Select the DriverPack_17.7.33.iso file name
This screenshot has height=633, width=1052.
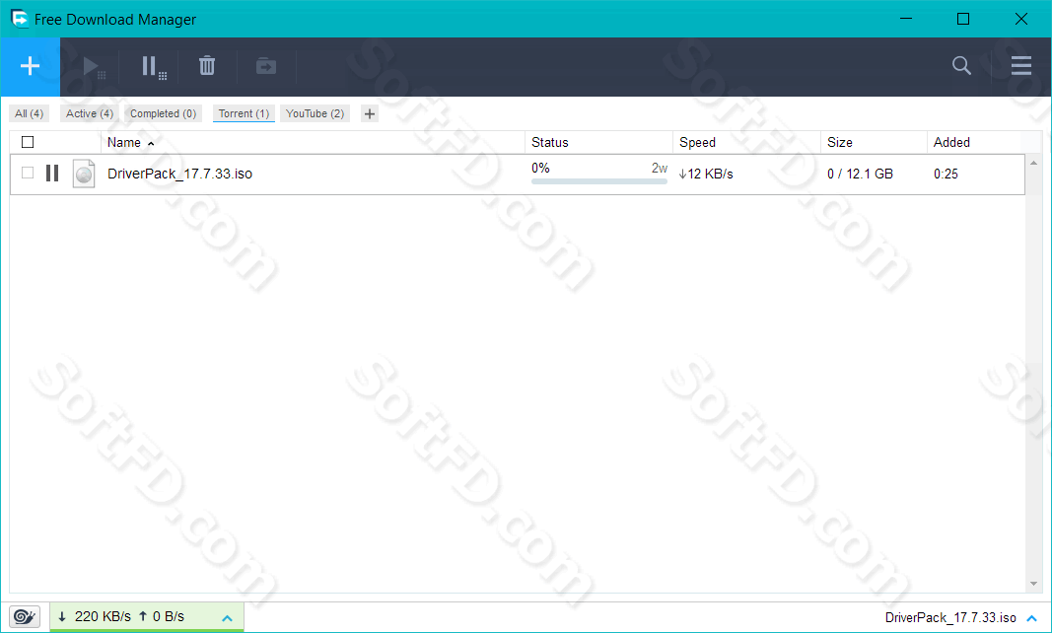click(x=179, y=174)
